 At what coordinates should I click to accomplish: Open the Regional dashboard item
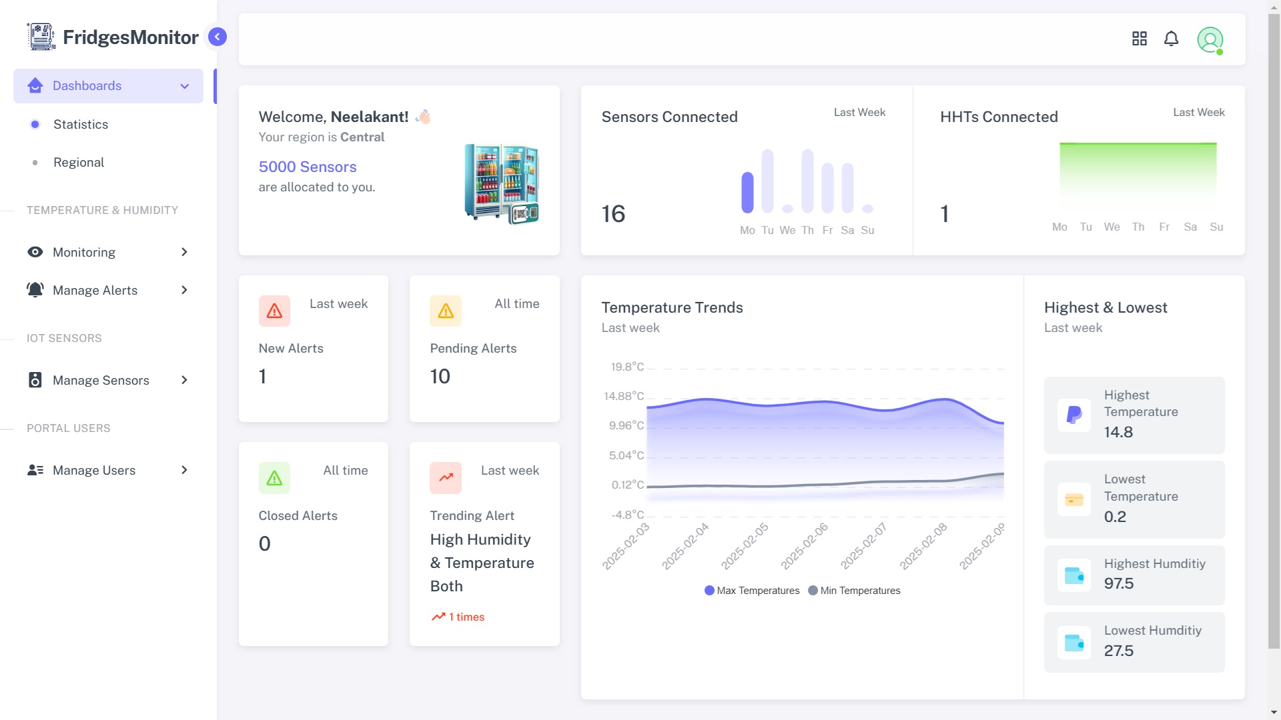79,163
